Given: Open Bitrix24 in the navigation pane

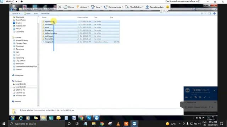Looking at the screenshot, I should (18, 29).
